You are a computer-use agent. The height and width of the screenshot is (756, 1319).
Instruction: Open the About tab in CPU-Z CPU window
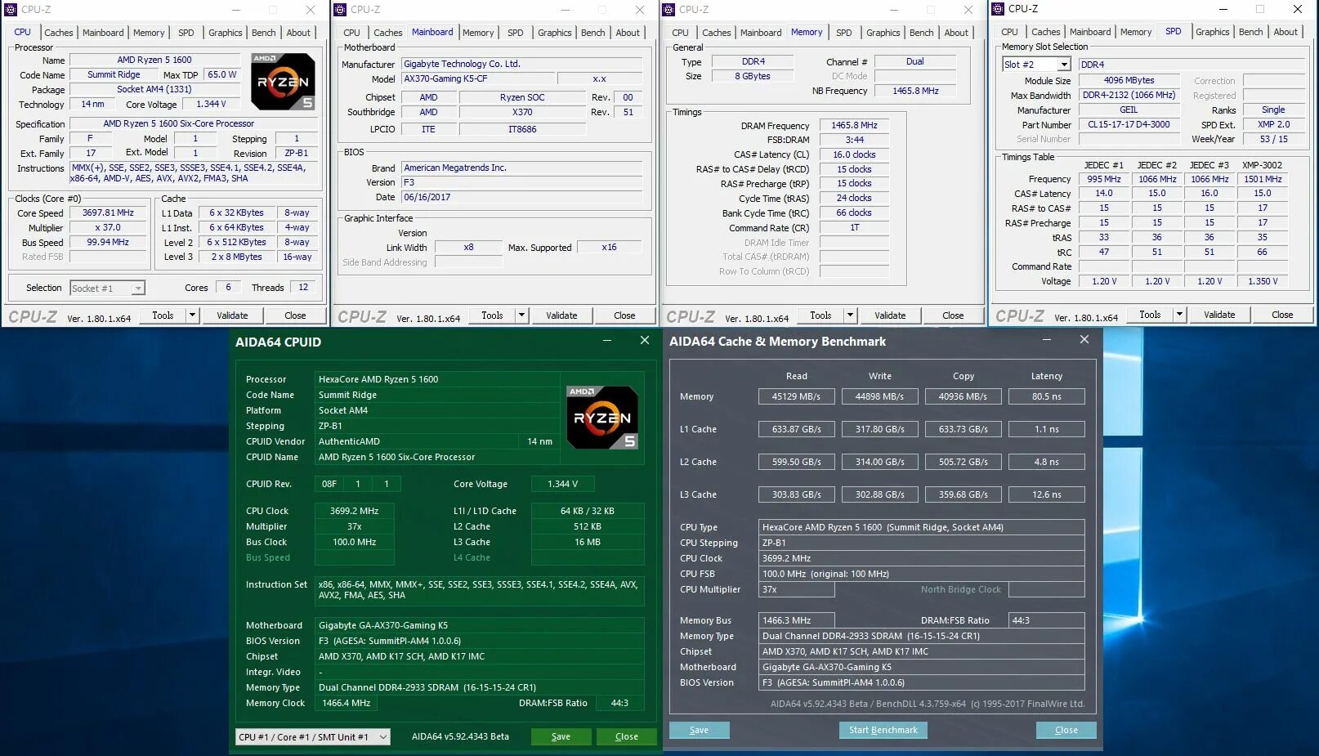(298, 33)
